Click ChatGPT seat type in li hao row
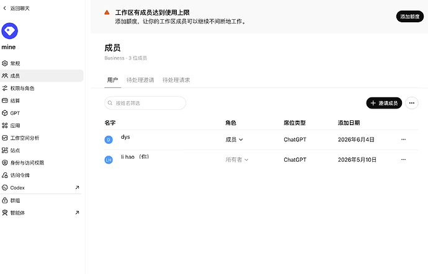This screenshot has height=274, width=428. 295,160
